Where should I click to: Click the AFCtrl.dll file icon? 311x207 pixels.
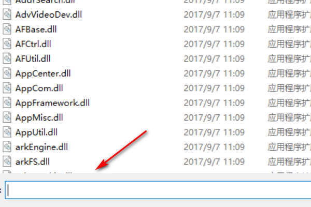coord(7,44)
